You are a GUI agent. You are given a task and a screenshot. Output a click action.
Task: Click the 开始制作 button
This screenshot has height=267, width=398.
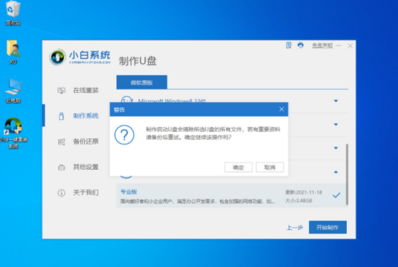(x=328, y=227)
